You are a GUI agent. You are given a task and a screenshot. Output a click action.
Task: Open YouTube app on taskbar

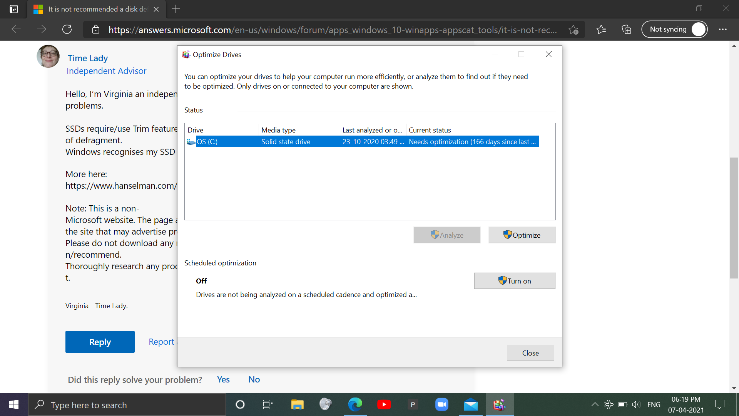tap(384, 404)
